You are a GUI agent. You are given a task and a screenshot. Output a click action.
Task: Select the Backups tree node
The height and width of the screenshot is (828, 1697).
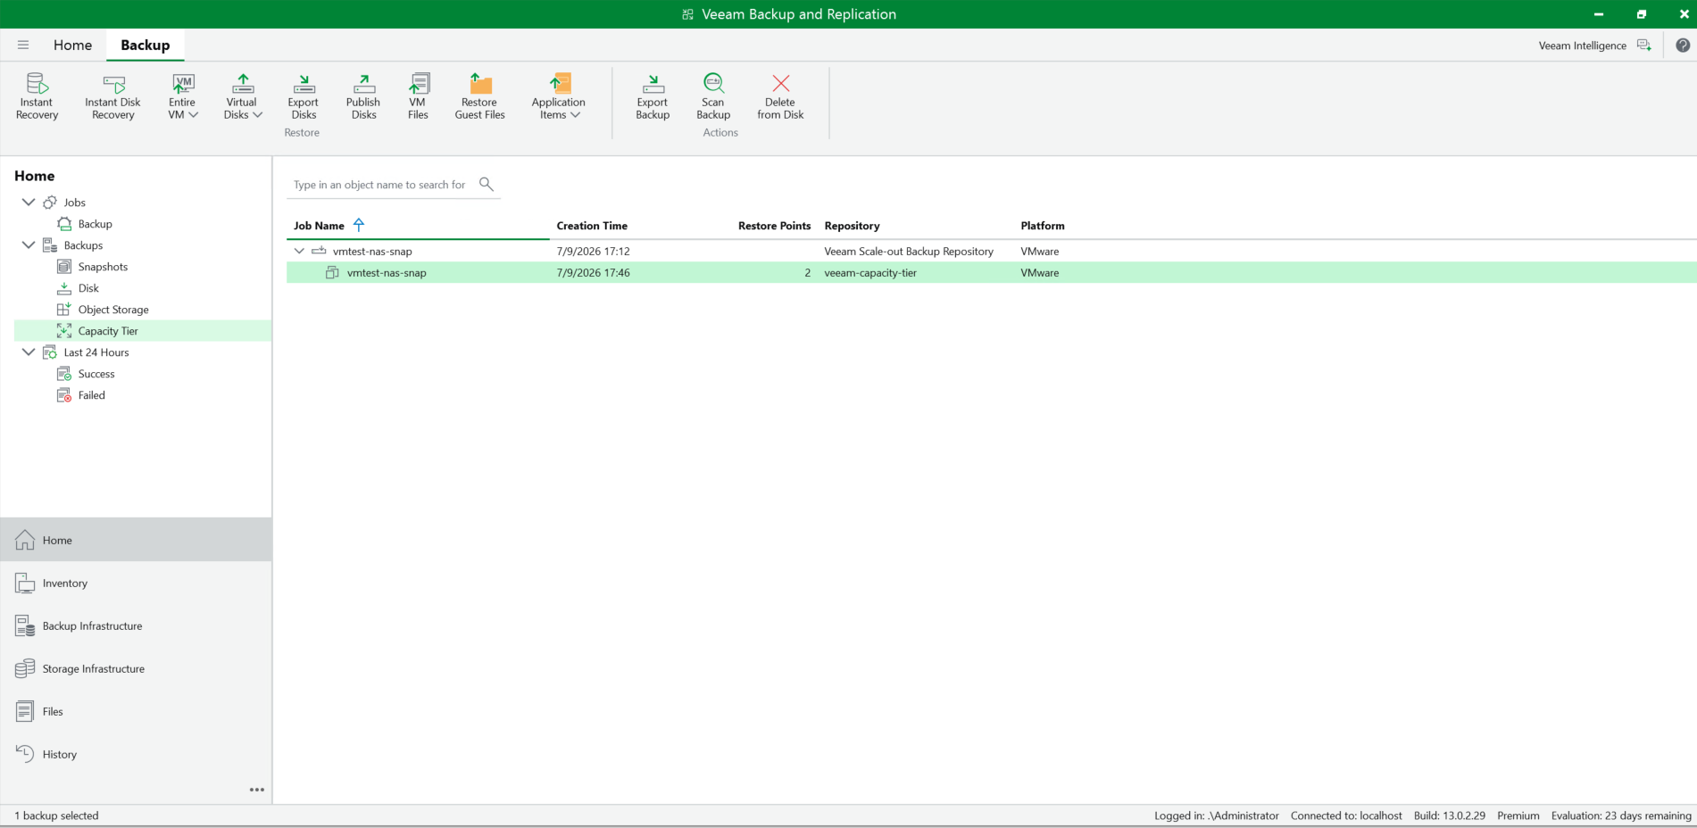coord(83,245)
